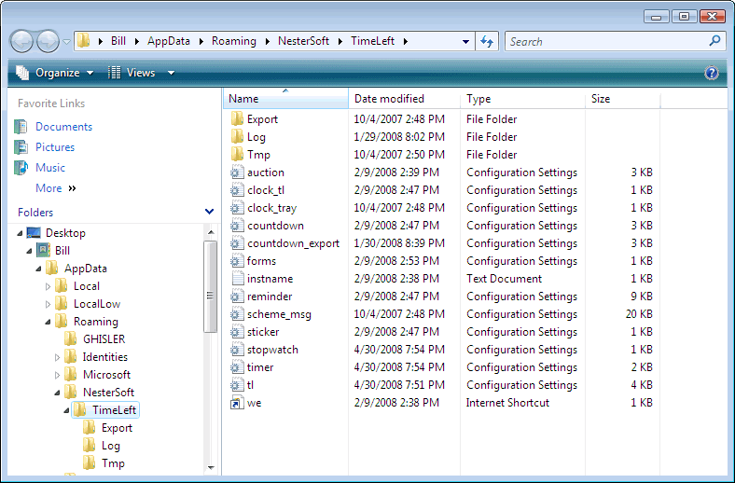This screenshot has width=735, height=483.
Task: Sort by the Type column header
Action: 523,99
